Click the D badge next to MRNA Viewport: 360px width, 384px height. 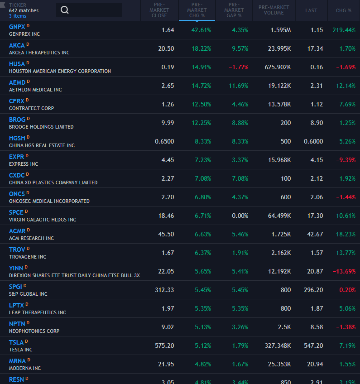(29, 360)
